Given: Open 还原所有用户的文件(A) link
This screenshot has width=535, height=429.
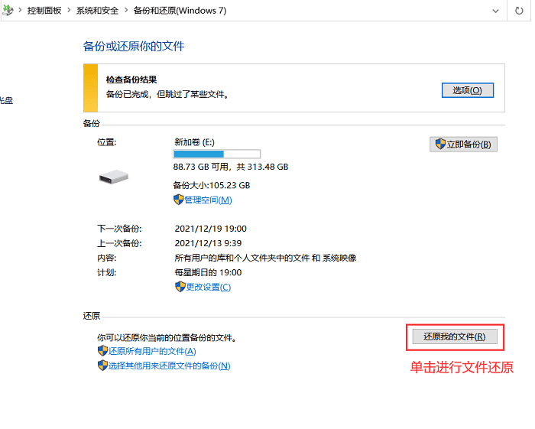Looking at the screenshot, I should point(152,351).
